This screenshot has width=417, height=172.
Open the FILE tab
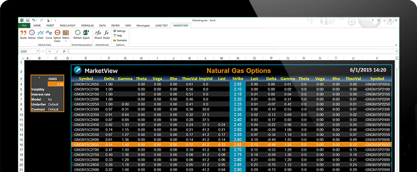(24, 25)
